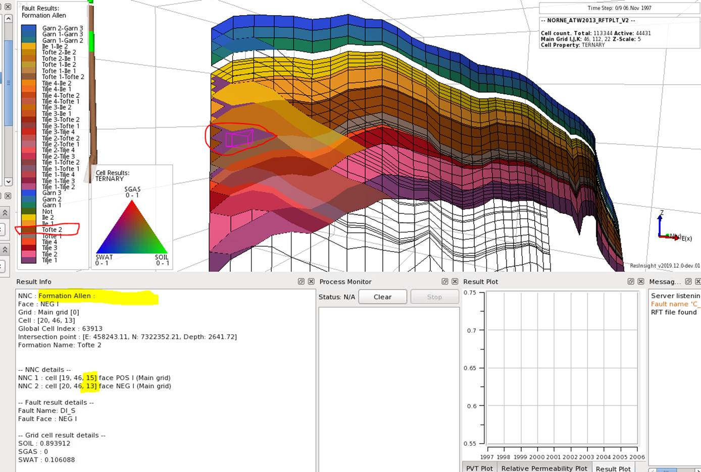Open the Relative Permeability Plot tab
The width and height of the screenshot is (701, 472).
(x=543, y=468)
